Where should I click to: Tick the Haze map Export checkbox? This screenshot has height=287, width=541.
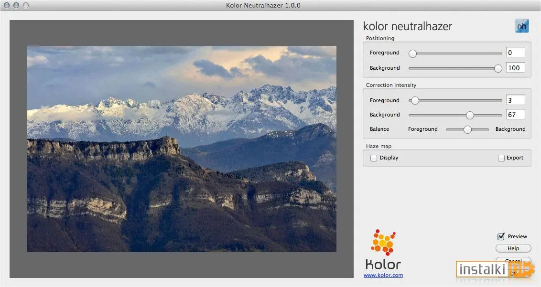[x=501, y=158]
